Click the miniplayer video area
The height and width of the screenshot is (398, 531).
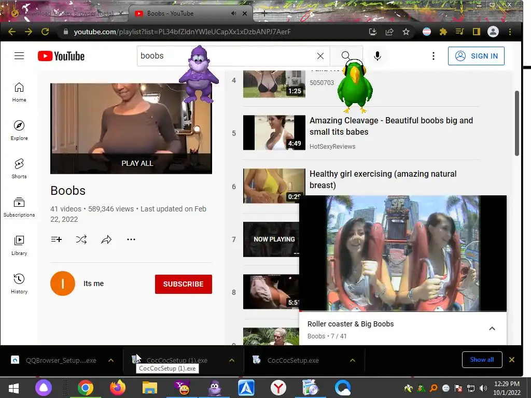coord(403,253)
